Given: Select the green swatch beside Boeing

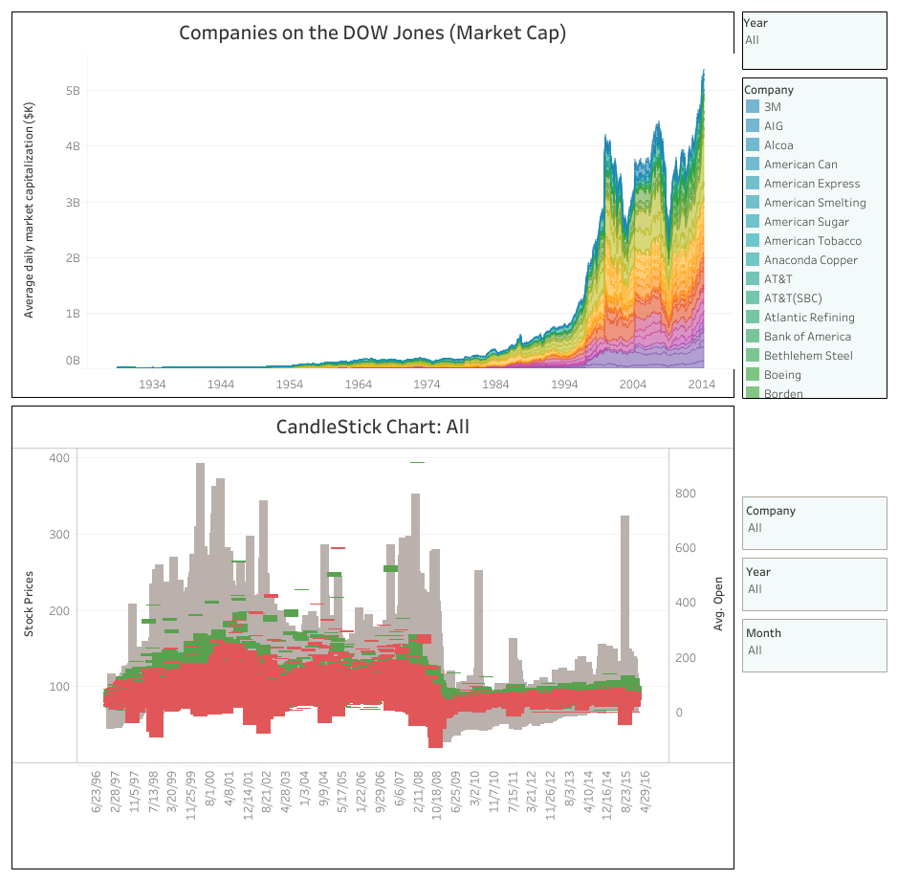Looking at the screenshot, I should (x=754, y=374).
